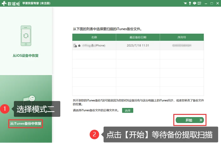Click the blurred serial number cell

coord(182,45)
